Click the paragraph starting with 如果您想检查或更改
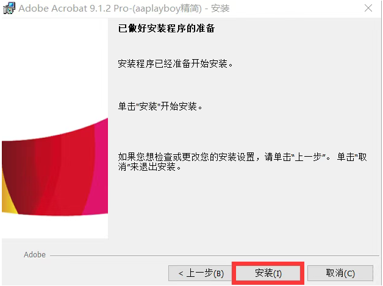This screenshot has height=286, width=383. [x=242, y=162]
